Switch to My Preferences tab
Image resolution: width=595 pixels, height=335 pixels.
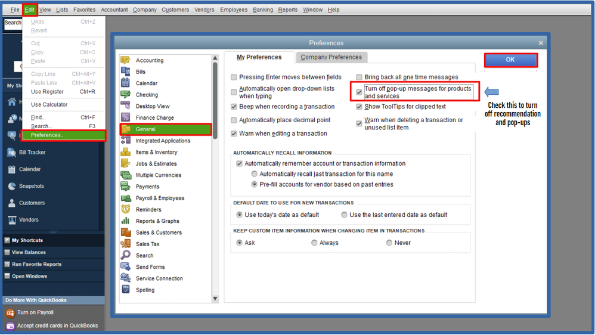(259, 57)
